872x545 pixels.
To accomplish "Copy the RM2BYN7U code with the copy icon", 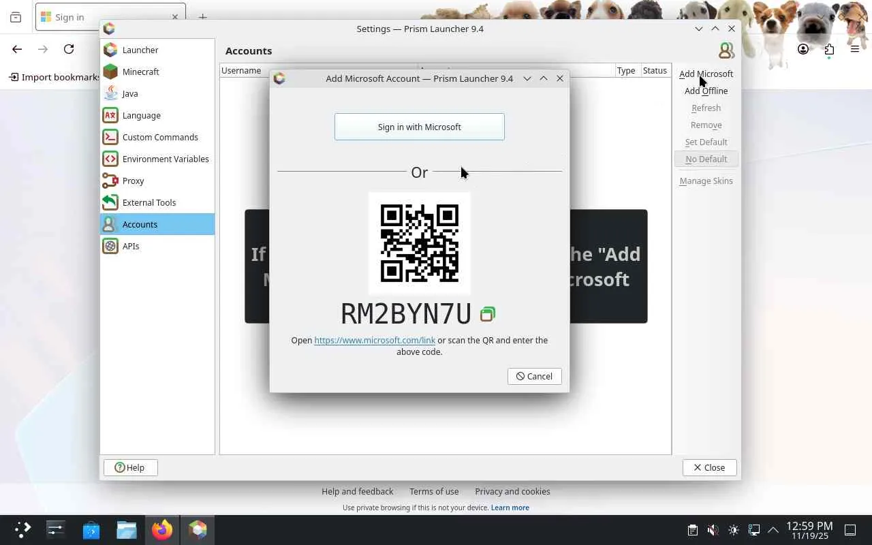I will [x=487, y=314].
